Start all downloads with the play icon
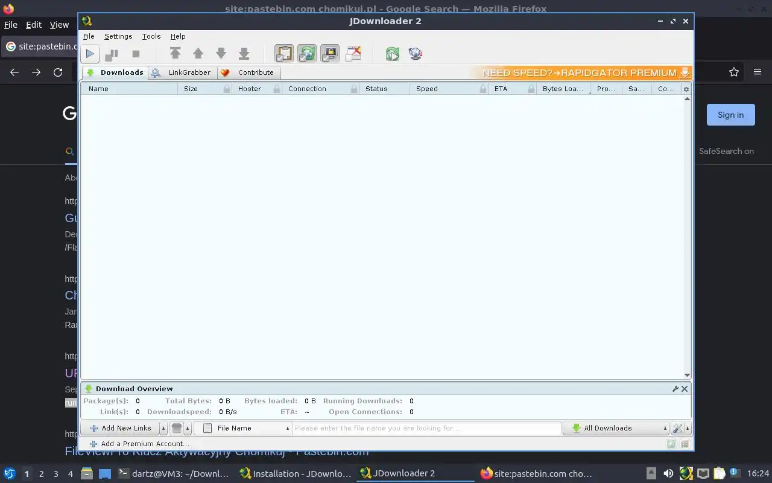The height and width of the screenshot is (483, 772). coord(90,54)
